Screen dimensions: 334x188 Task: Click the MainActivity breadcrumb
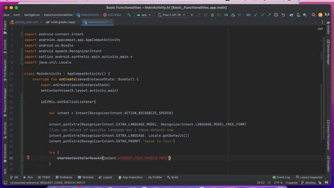point(88,15)
